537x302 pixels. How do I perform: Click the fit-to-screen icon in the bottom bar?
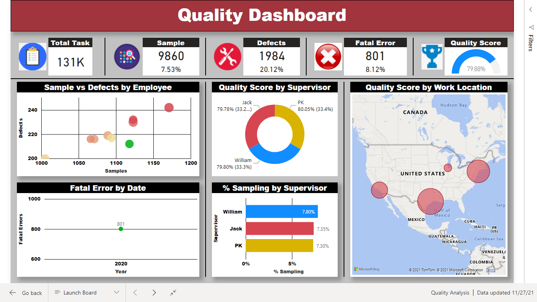173,293
